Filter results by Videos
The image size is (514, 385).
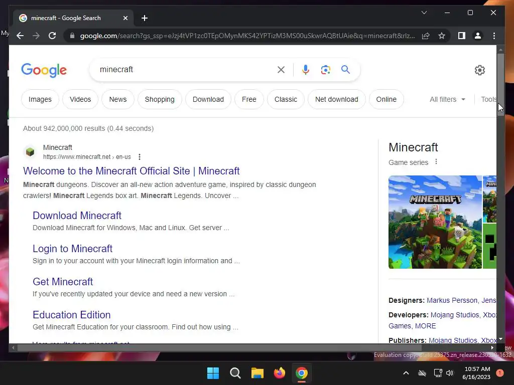click(x=80, y=99)
